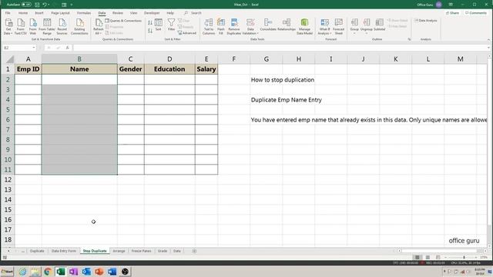Screen dimensions: 493x277
Task: Open Manage Data Model
Action: 304,26
